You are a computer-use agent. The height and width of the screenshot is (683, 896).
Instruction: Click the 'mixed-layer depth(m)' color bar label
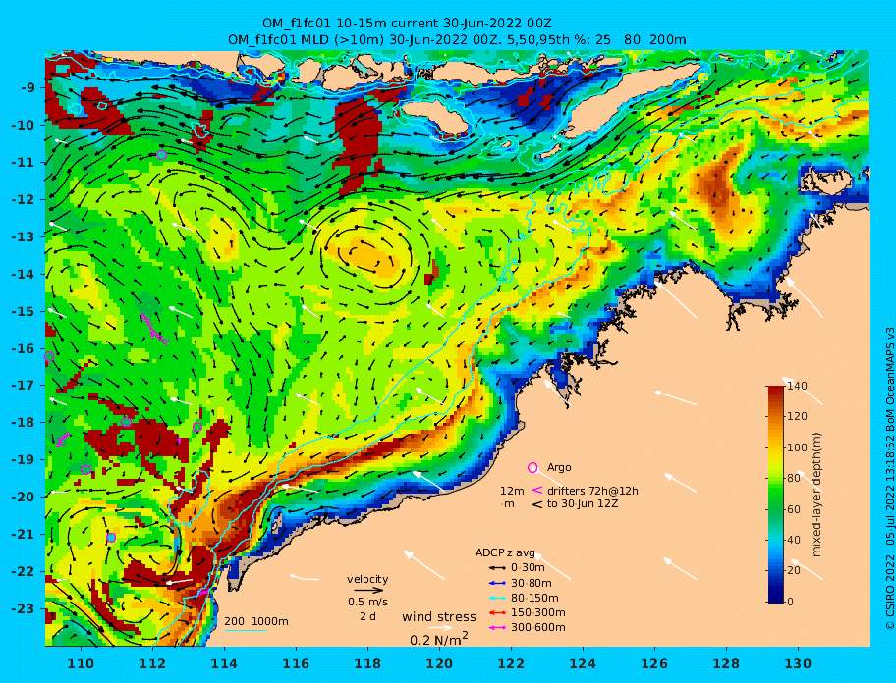click(816, 495)
